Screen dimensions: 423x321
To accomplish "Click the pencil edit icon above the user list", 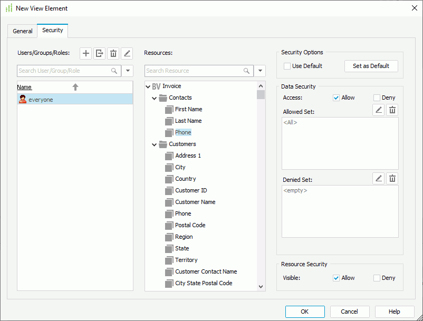I will point(127,53).
